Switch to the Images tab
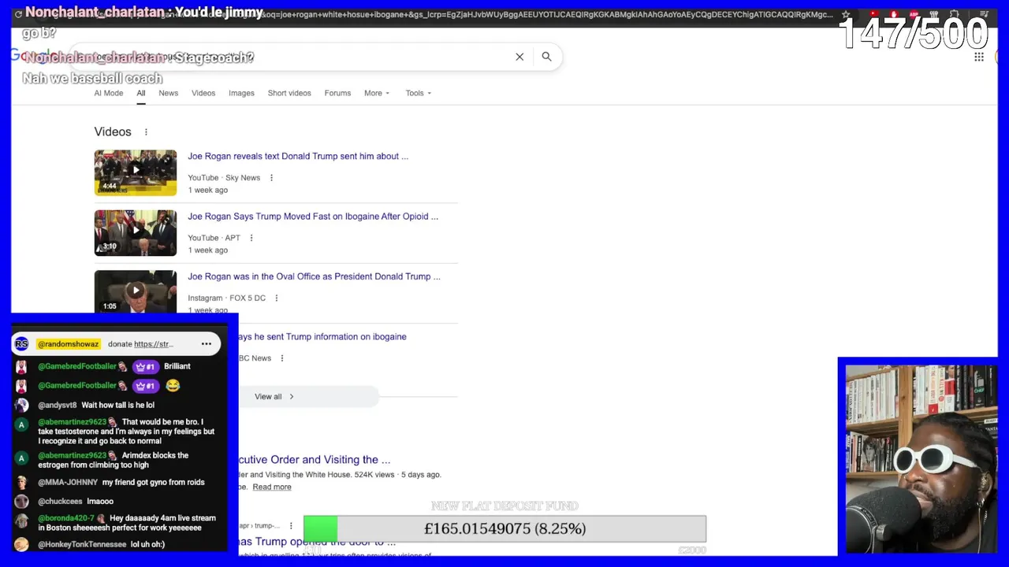 [241, 93]
